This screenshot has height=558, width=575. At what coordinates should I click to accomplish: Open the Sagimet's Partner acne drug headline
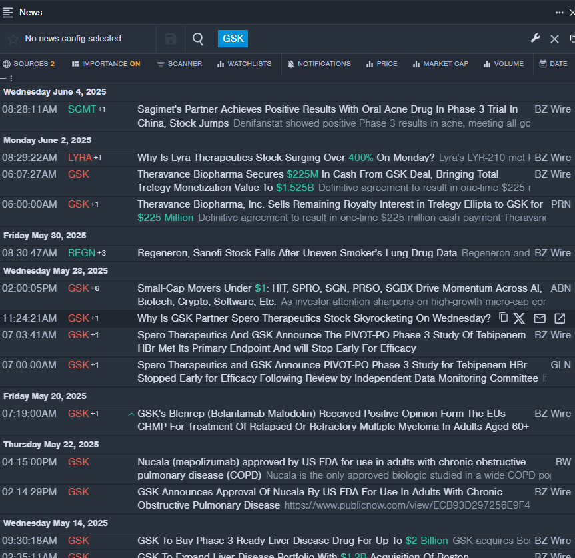pos(327,116)
